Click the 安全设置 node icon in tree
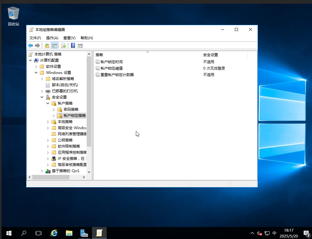This screenshot has width=312, height=239. tap(48, 97)
